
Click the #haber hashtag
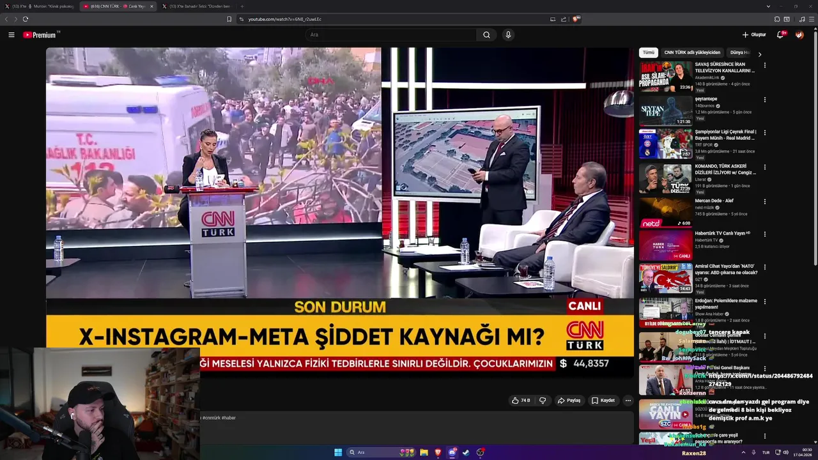pyautogui.click(x=229, y=418)
